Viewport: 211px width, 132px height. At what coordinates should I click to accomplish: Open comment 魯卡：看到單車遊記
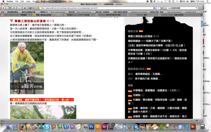coord(145,74)
